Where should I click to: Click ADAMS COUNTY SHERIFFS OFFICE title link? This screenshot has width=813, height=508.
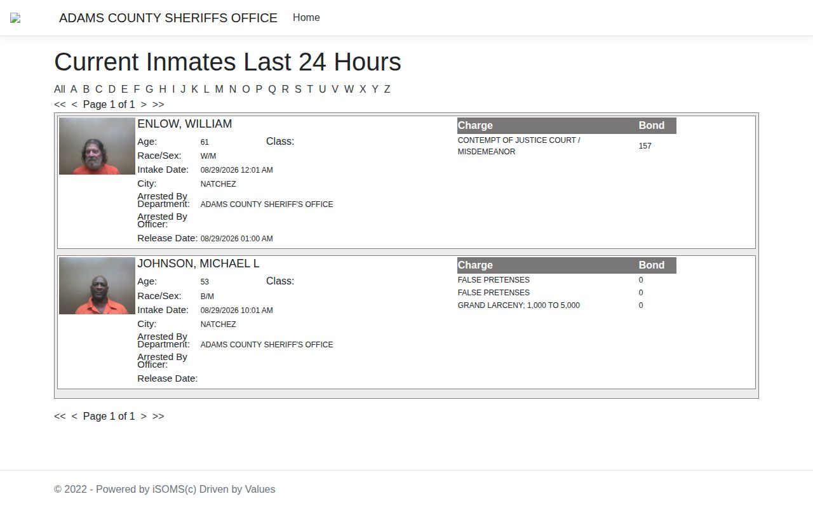(168, 18)
